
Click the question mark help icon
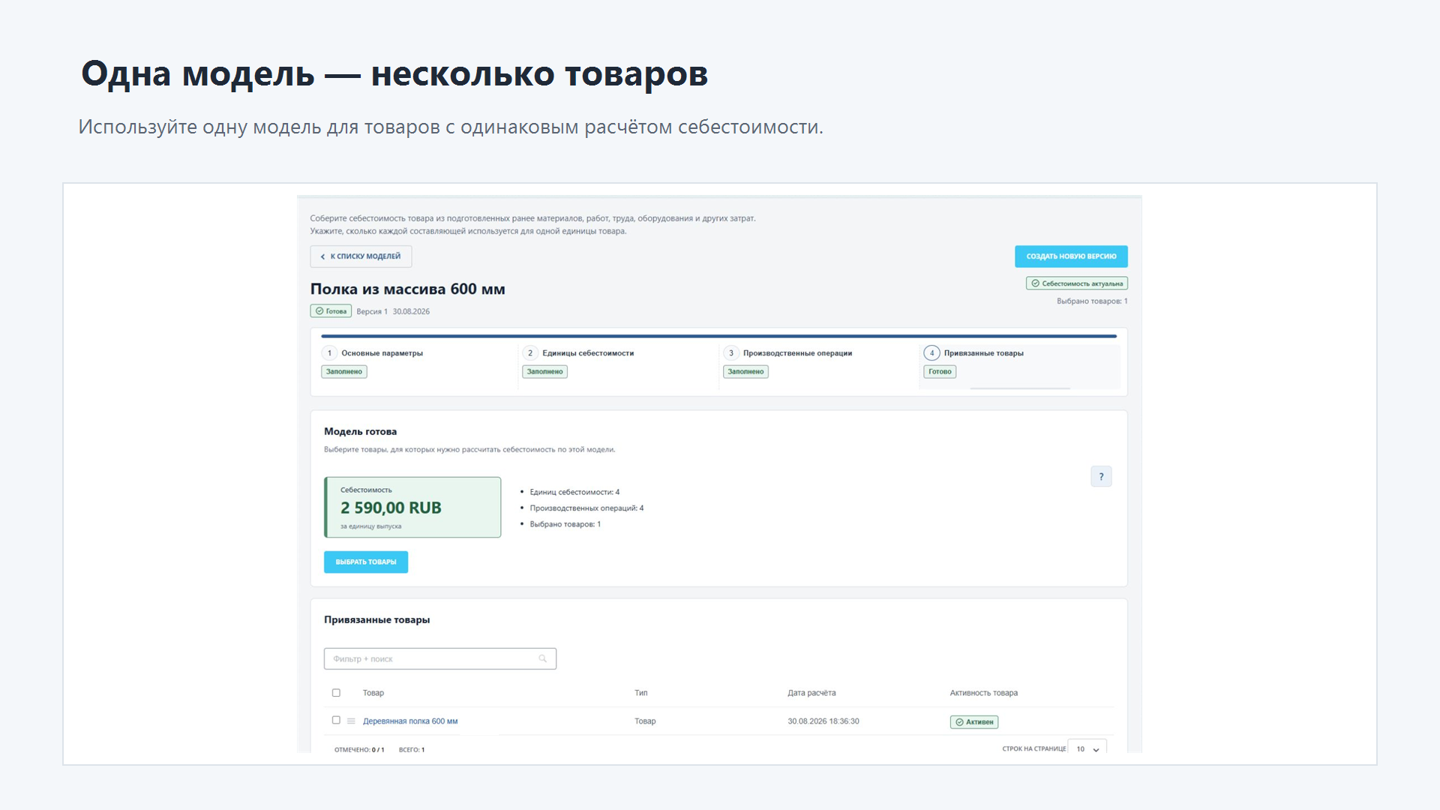tap(1101, 476)
